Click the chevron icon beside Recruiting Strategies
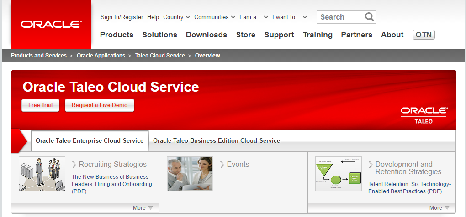This screenshot has width=466, height=217. [74, 165]
